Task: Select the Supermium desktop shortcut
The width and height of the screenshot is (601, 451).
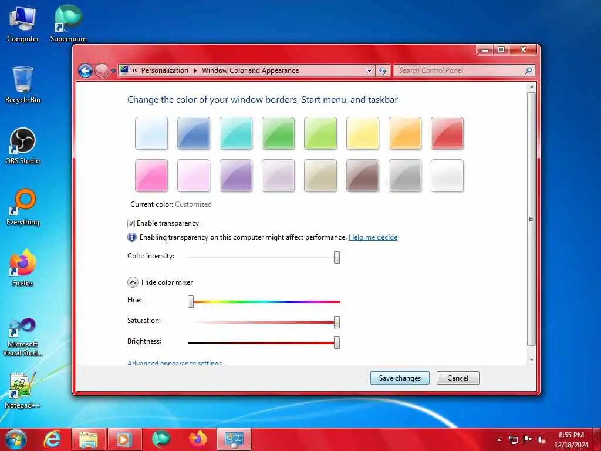Action: point(68,24)
